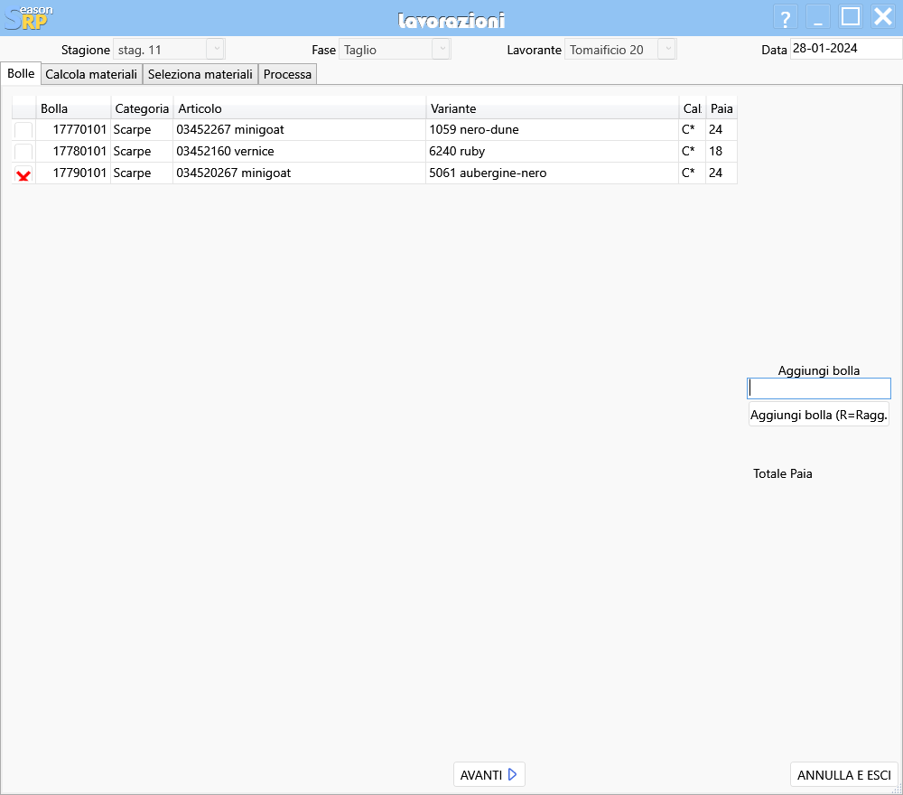Click the Variante column header
The height and width of the screenshot is (795, 903).
(x=553, y=108)
